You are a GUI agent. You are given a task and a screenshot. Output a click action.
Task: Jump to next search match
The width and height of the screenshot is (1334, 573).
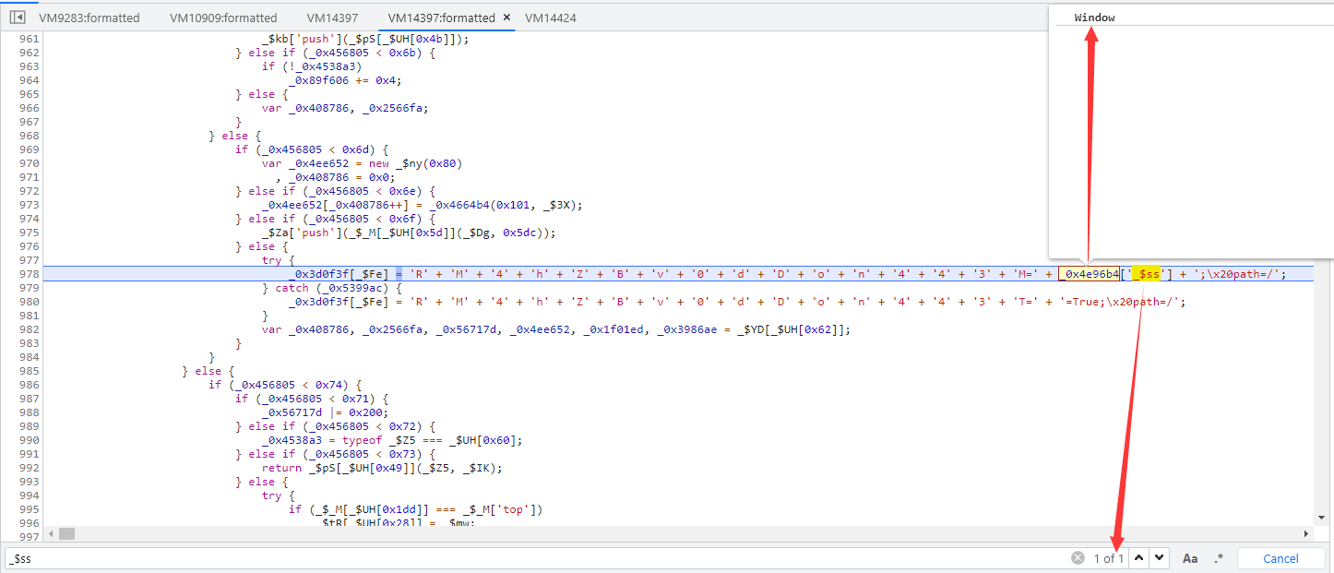tap(1160, 558)
